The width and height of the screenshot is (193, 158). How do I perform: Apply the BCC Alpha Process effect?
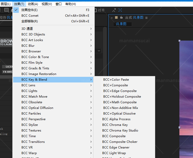coord(124,119)
